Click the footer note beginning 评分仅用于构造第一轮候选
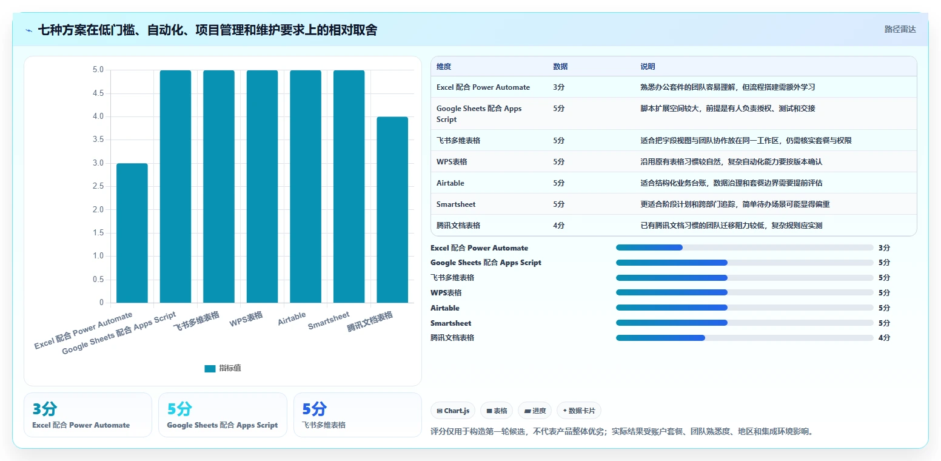The image size is (941, 461). pos(621,432)
